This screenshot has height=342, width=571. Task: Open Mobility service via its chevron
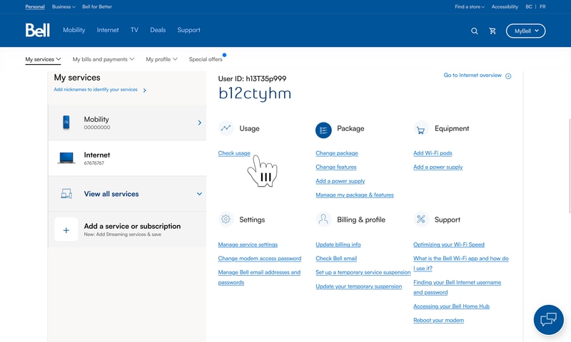pos(200,123)
